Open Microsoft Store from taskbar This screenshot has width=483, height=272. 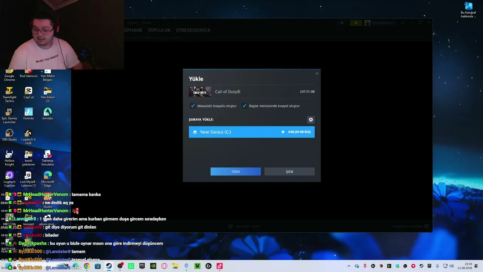click(x=98, y=266)
